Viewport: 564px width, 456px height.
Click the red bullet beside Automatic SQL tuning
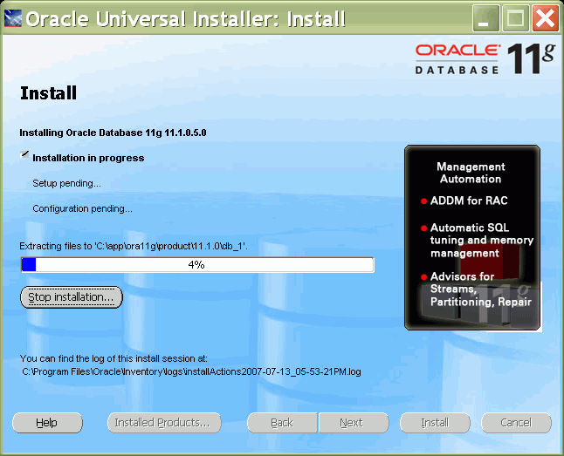click(423, 228)
